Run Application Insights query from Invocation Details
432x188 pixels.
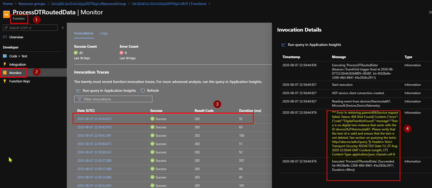314,45
